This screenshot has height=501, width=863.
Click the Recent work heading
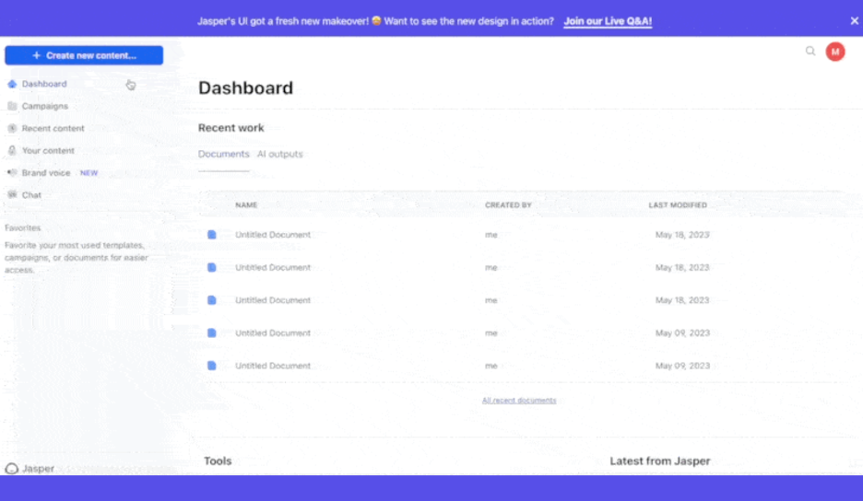(x=231, y=128)
